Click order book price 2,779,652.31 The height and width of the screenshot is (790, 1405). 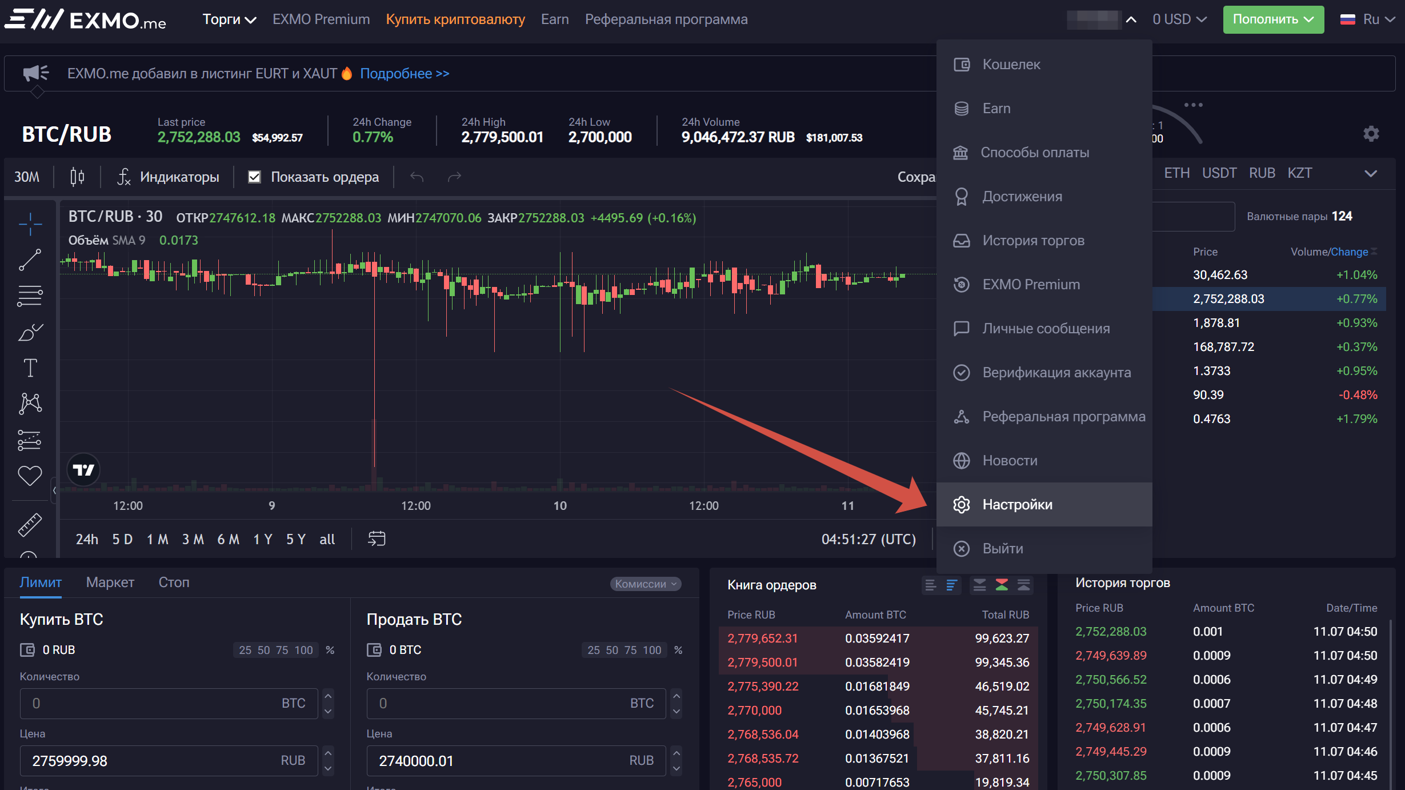762,638
